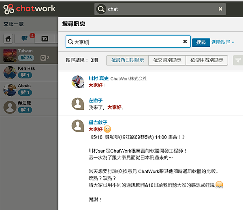Click 左撇子's default avatar
This screenshot has height=210, width=243.
(x=78, y=104)
